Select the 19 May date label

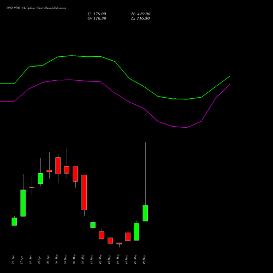click(x=144, y=259)
